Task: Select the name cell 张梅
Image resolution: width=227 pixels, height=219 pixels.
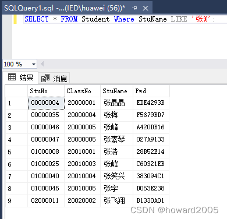Action: [x=116, y=115]
